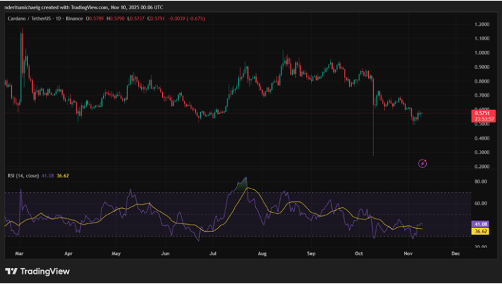The width and height of the screenshot is (502, 284).
Task: Click the 1.2000 price scale label
Action: pyautogui.click(x=481, y=24)
